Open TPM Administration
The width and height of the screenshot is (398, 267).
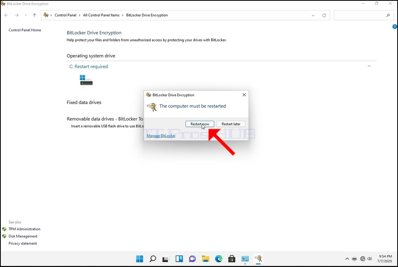(24, 229)
